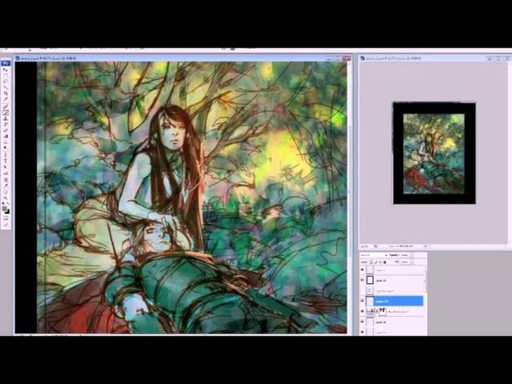Open status info arrow in small document window

click(426, 247)
